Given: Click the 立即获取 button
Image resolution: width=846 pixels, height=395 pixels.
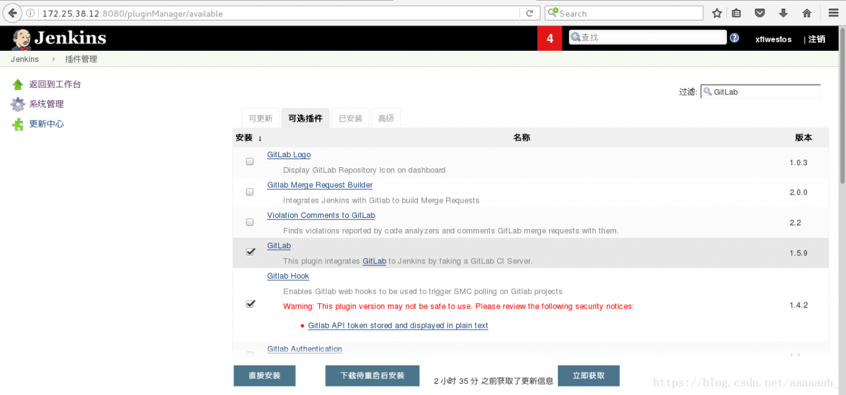Looking at the screenshot, I should pyautogui.click(x=589, y=376).
